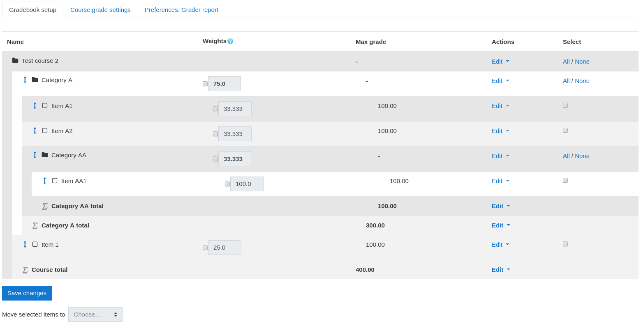Toggle weight override checkbox for Item AA1
Screen dimensions: 641x326
point(227,184)
